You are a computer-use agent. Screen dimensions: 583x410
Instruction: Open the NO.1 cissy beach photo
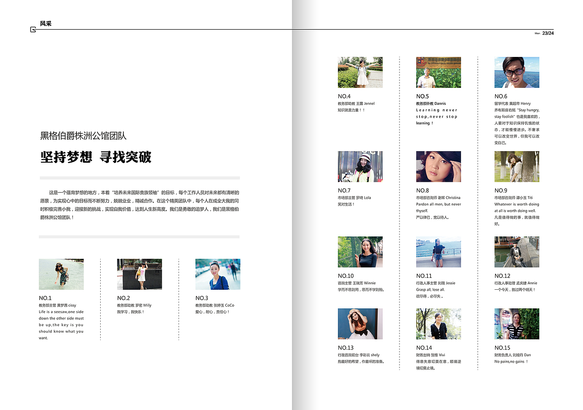coord(61,274)
